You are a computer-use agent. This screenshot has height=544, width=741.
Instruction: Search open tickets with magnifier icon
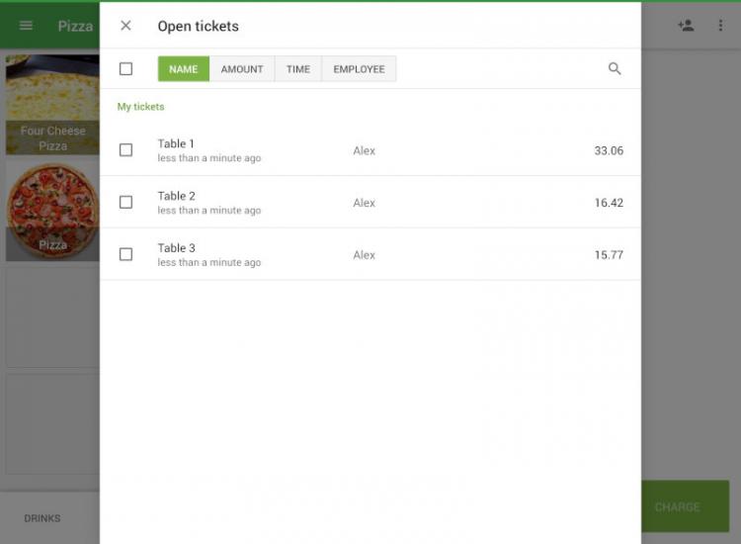pyautogui.click(x=615, y=69)
